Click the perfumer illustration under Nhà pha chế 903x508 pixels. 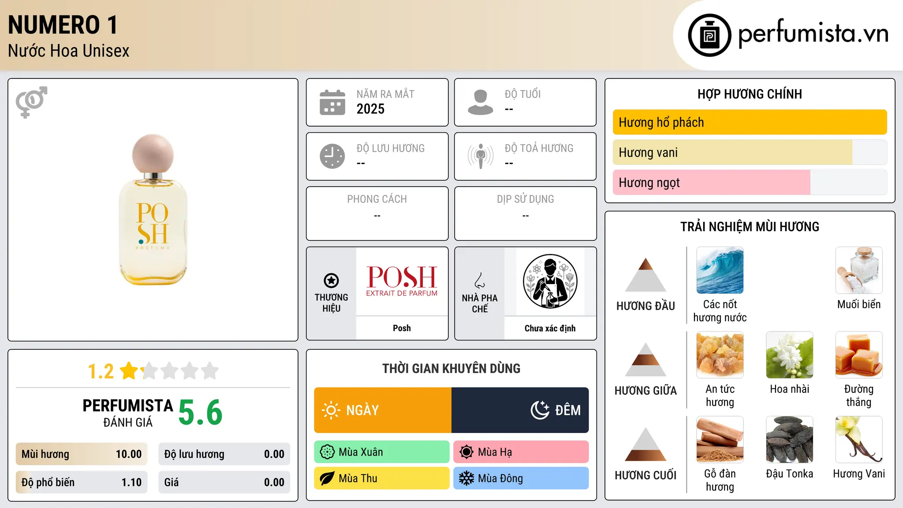550,281
